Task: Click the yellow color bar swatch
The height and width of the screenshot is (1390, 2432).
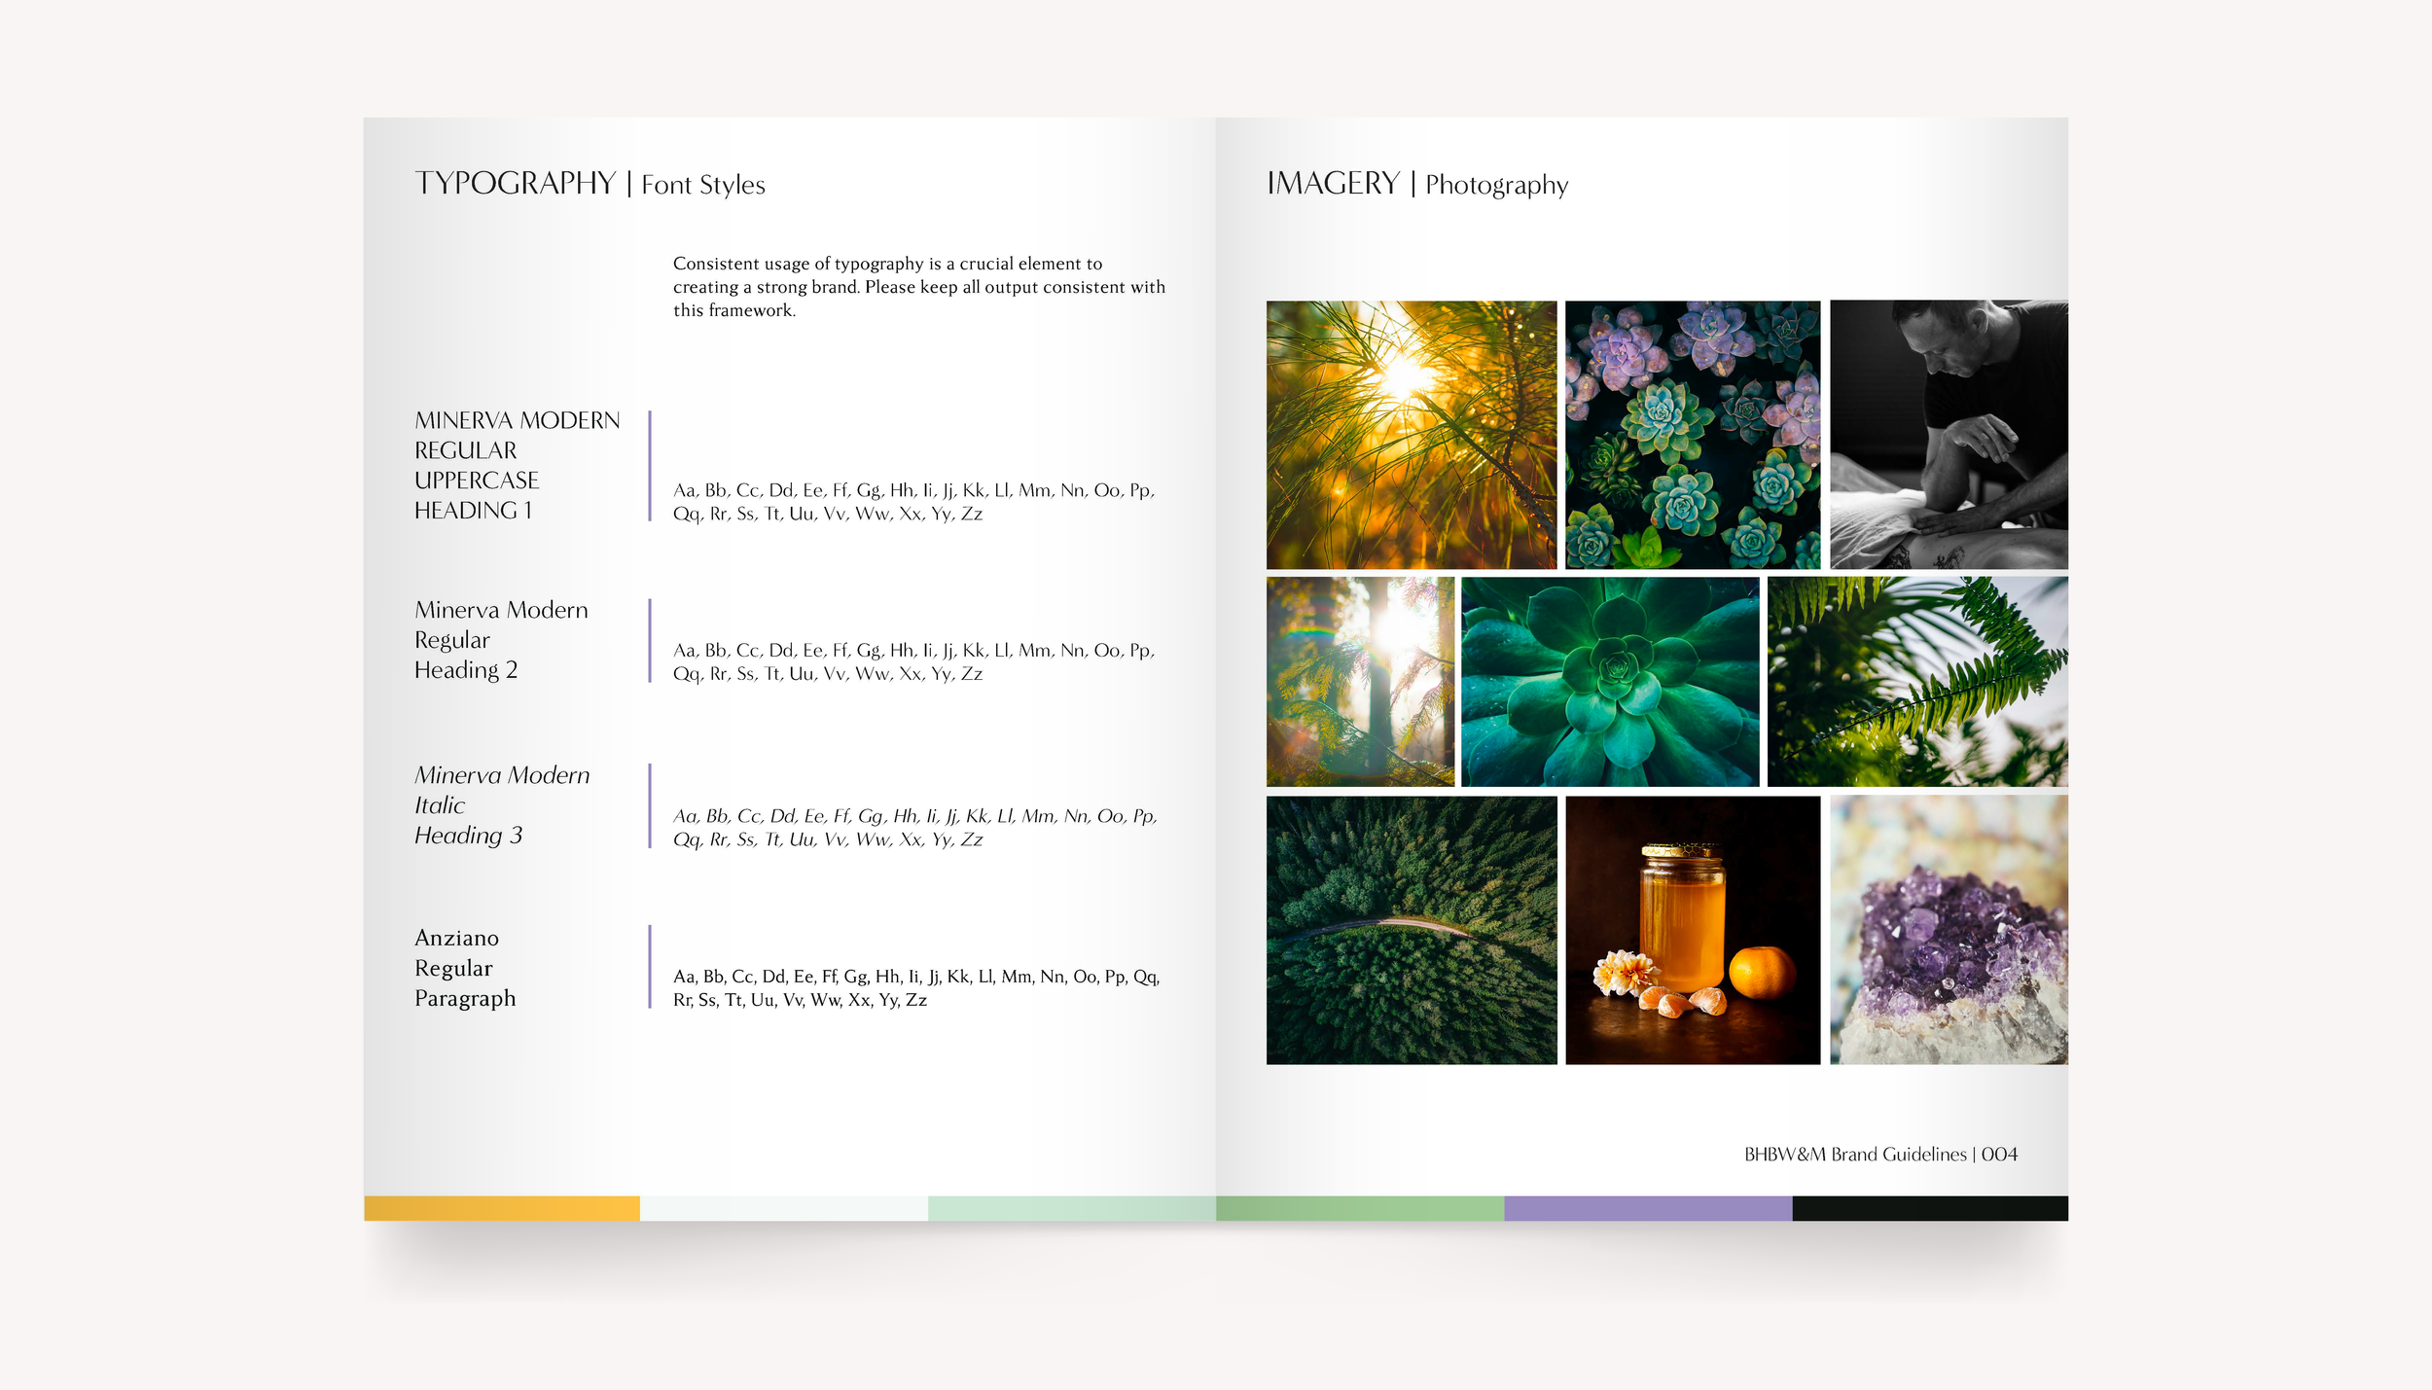Action: tap(501, 1208)
